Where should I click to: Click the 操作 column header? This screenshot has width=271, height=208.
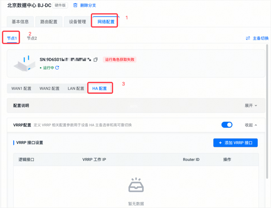click(x=227, y=159)
